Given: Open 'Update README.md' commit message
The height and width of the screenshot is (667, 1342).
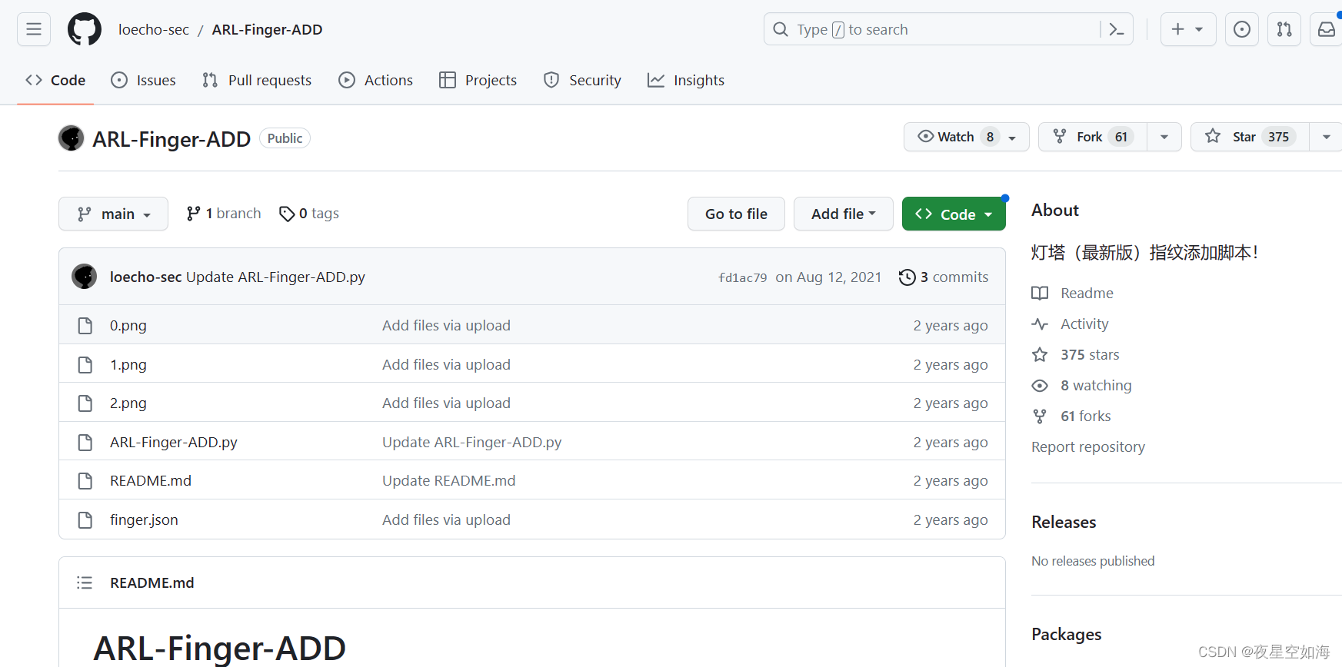Looking at the screenshot, I should click(449, 481).
